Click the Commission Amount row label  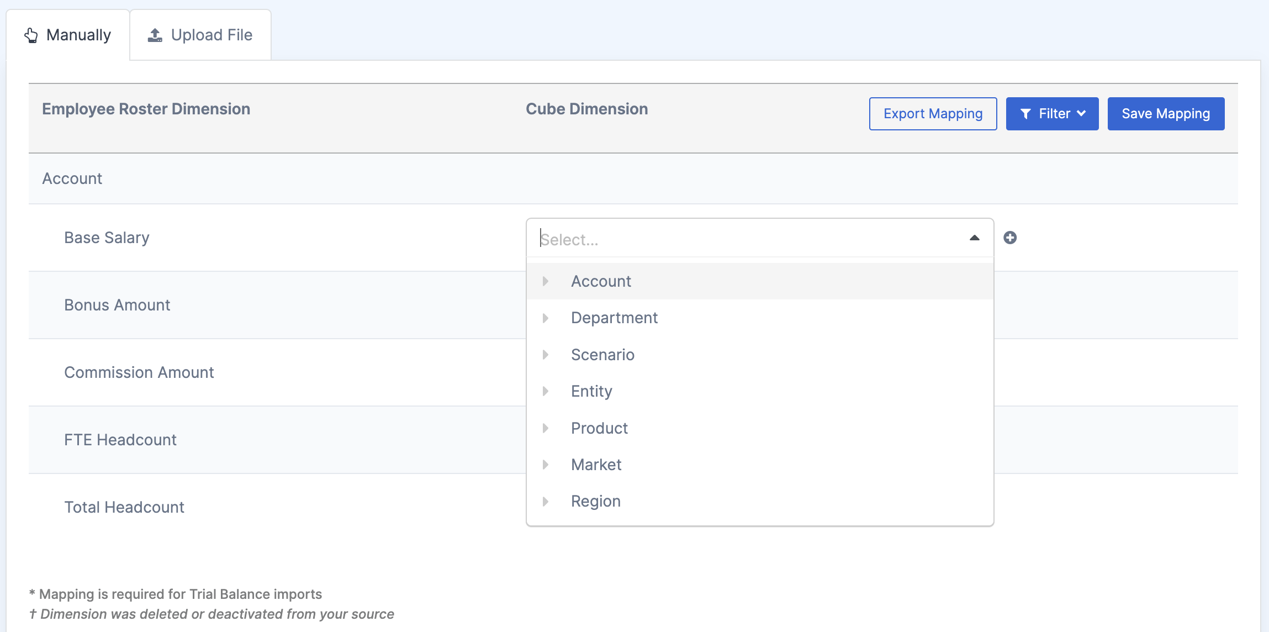139,372
